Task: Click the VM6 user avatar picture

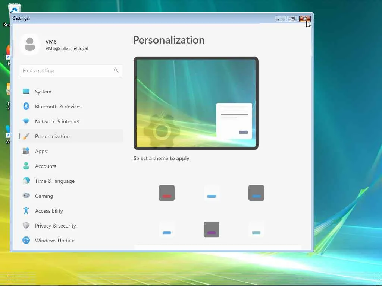Action: pos(30,44)
